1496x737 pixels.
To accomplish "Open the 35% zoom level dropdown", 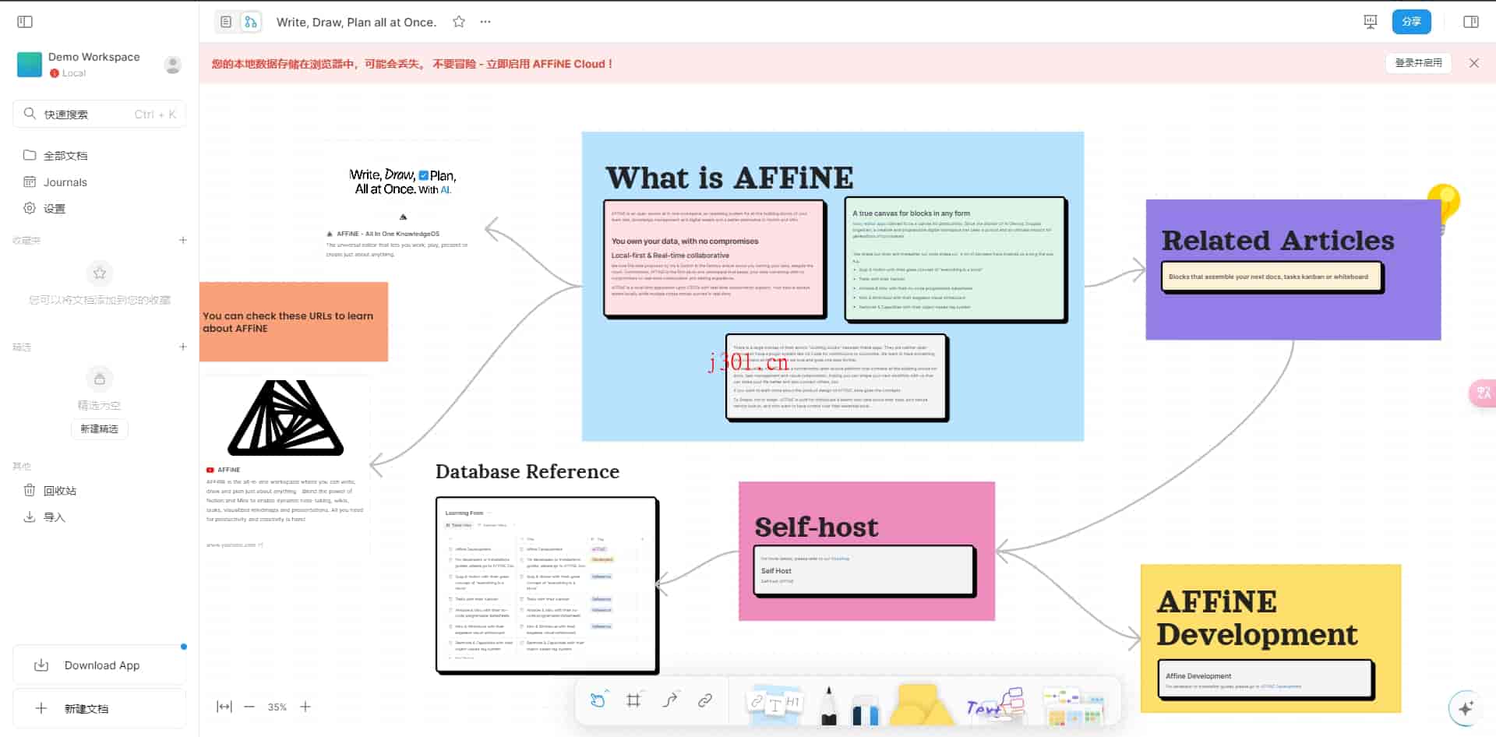I will point(277,707).
